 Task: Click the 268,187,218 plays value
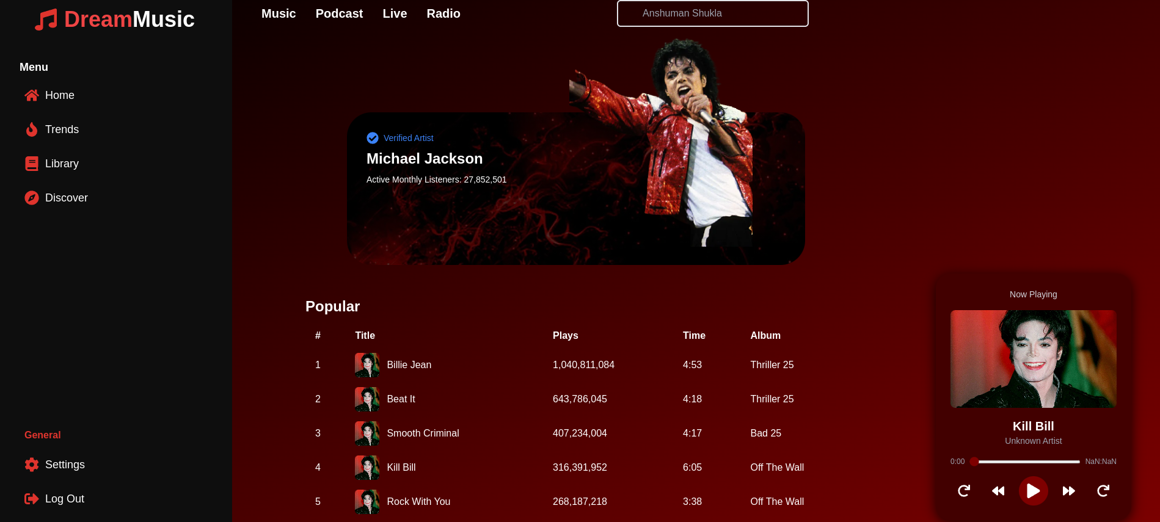click(x=580, y=502)
